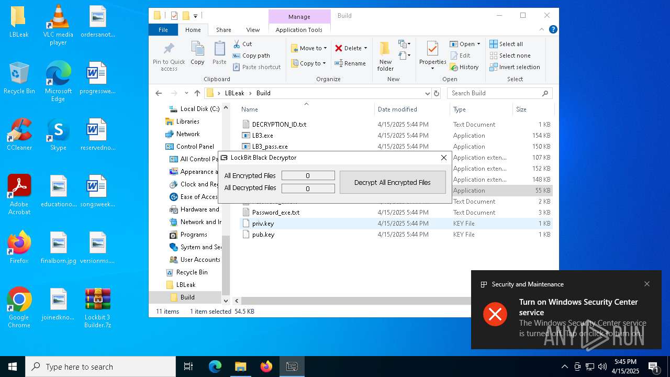Open the Action Center notification icon

tap(654, 367)
